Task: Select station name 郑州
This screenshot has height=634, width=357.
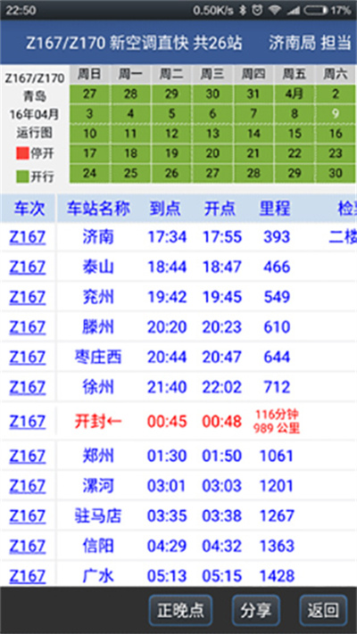Action: click(98, 456)
